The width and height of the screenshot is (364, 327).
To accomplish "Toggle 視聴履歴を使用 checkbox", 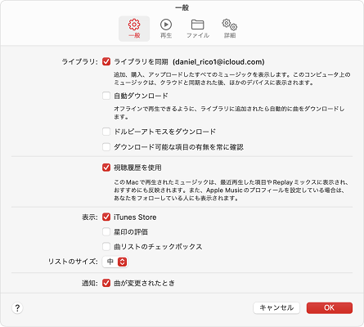I will [x=106, y=168].
